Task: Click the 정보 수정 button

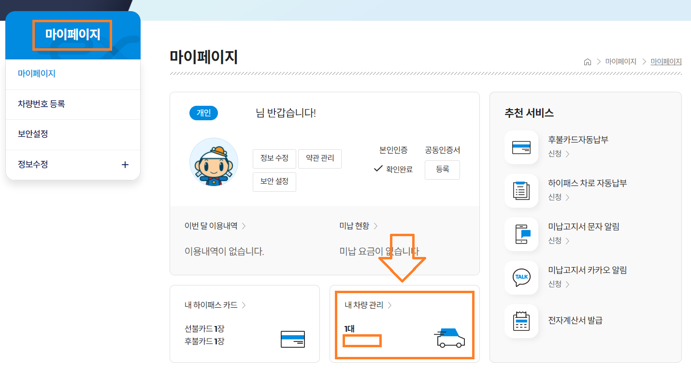Action: coord(274,158)
